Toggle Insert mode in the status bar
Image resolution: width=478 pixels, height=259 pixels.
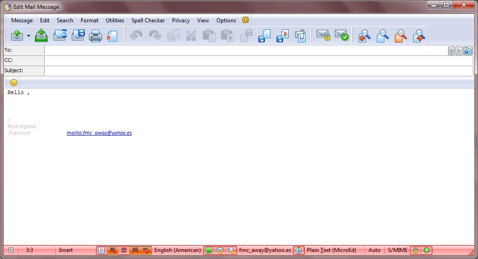(66, 250)
